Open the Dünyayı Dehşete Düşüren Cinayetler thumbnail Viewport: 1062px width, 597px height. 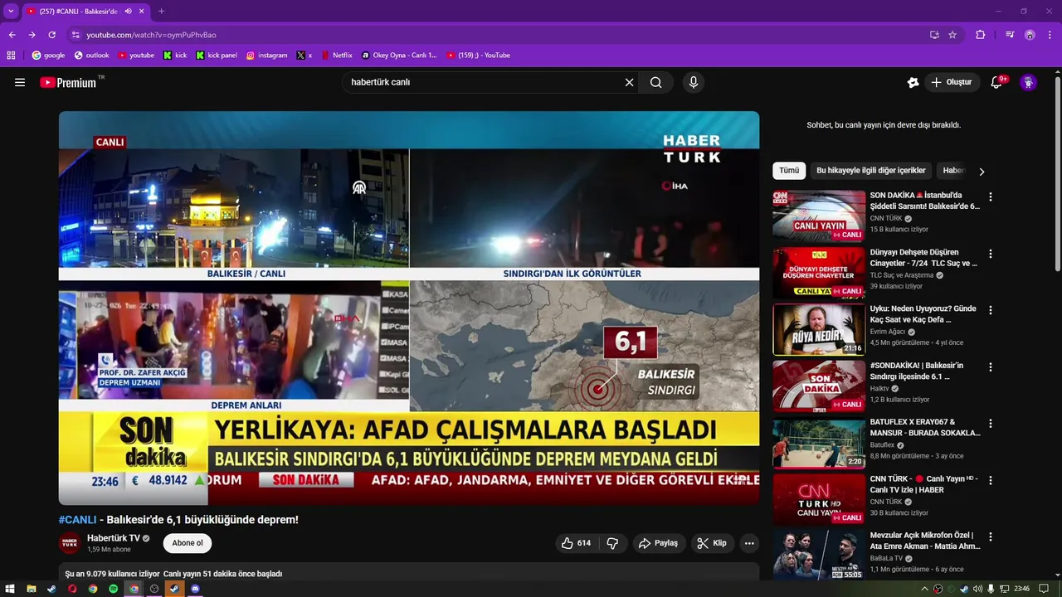(819, 272)
